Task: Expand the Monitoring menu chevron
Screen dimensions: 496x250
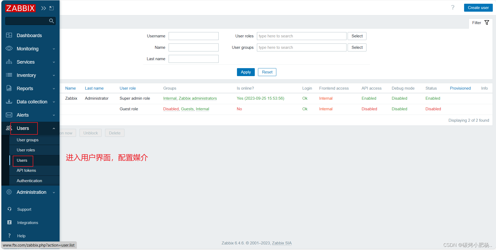Action: pos(54,49)
